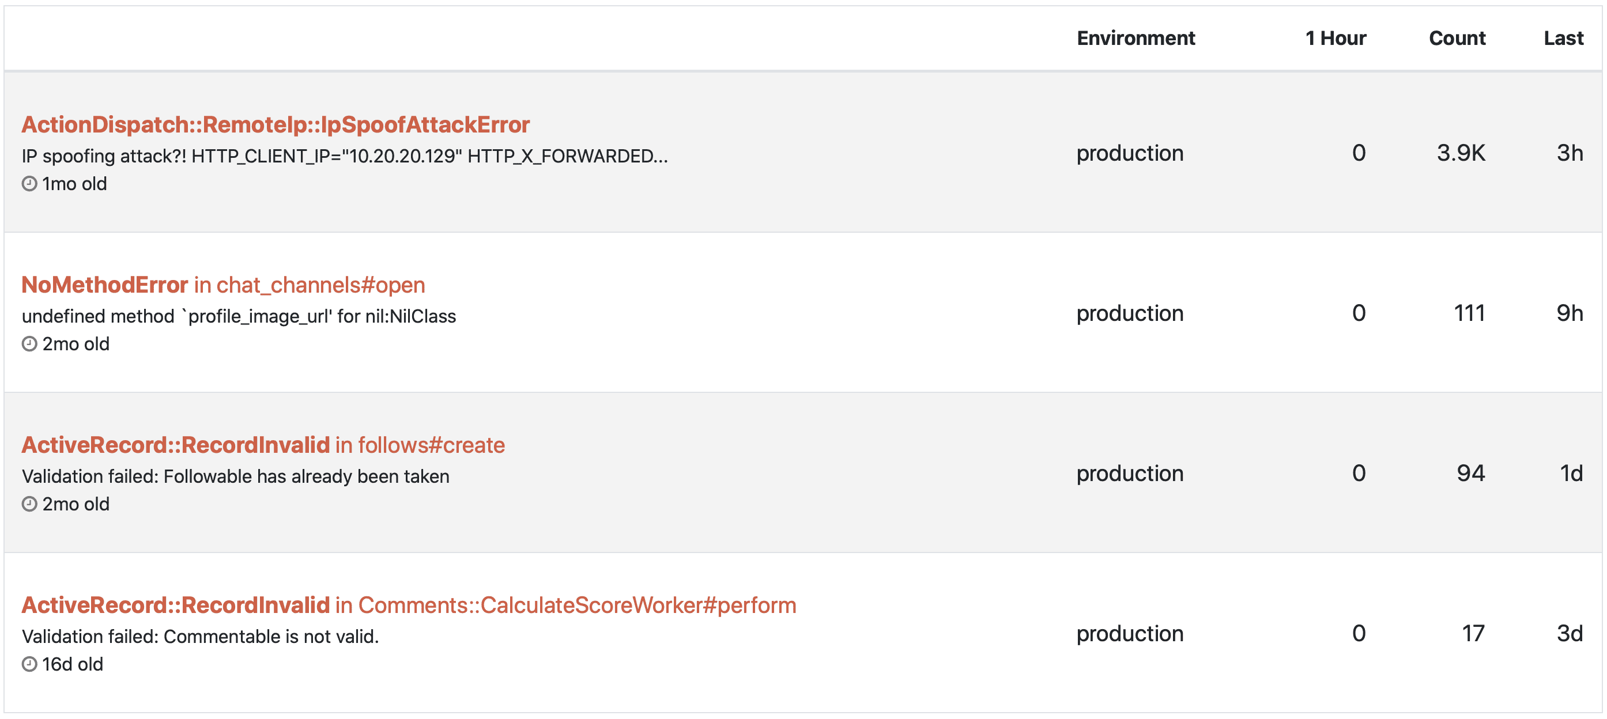Screen dimensions: 1607x719
Task: Sort by Count column header
Action: pos(1457,38)
